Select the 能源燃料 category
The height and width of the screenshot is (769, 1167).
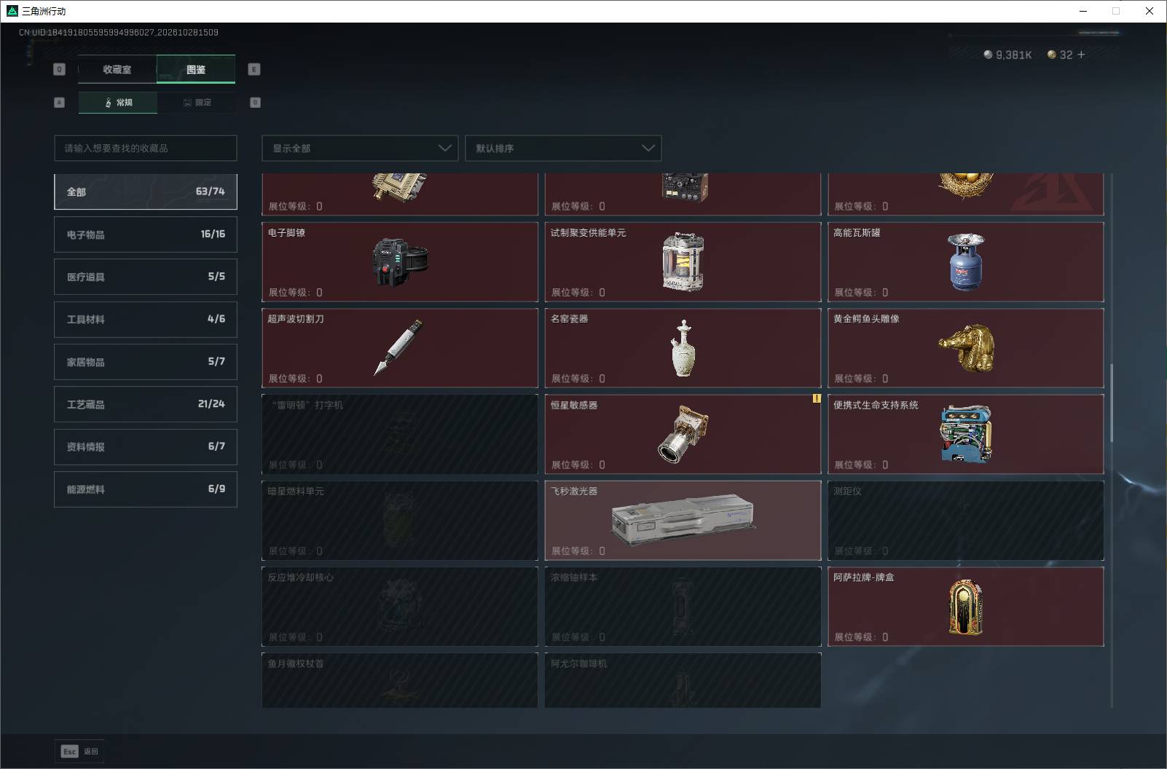[146, 489]
